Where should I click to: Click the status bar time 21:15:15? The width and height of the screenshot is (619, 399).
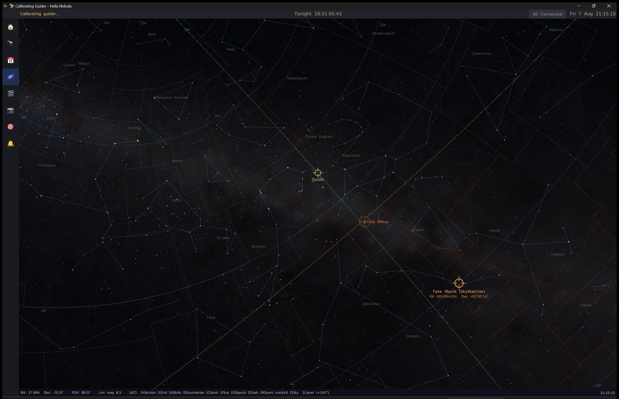[607, 392]
